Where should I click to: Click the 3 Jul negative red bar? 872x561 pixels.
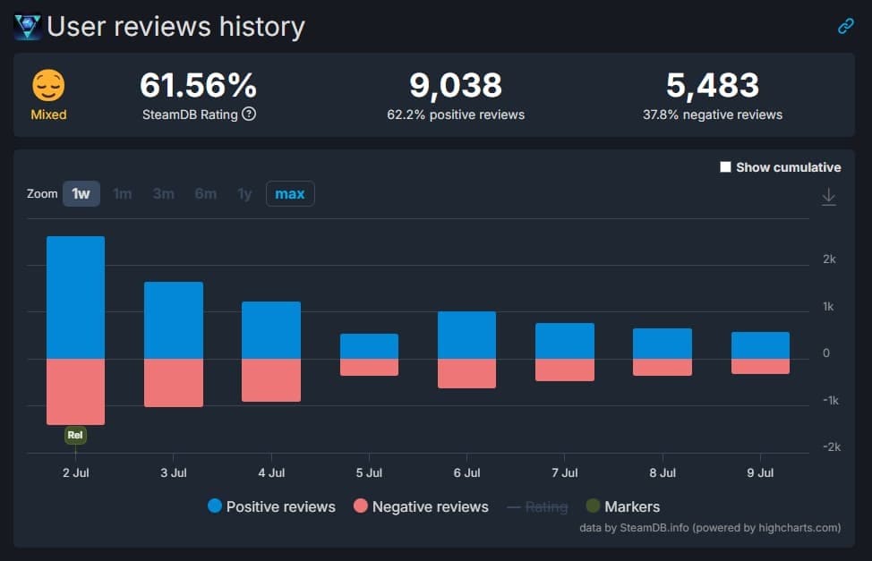point(174,383)
